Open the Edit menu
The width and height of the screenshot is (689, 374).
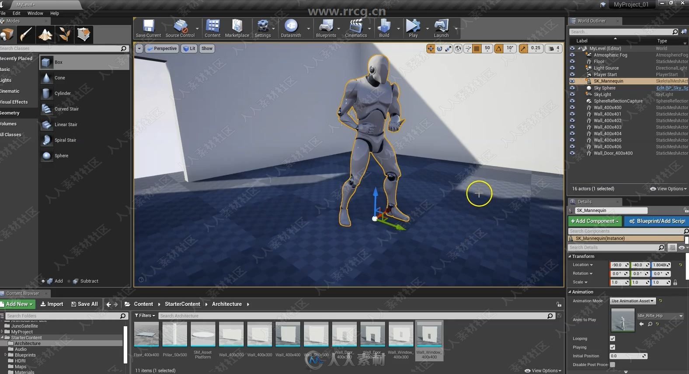click(x=17, y=14)
